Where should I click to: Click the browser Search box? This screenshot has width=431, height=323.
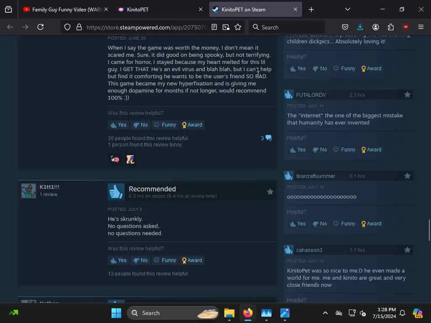pos(287,27)
